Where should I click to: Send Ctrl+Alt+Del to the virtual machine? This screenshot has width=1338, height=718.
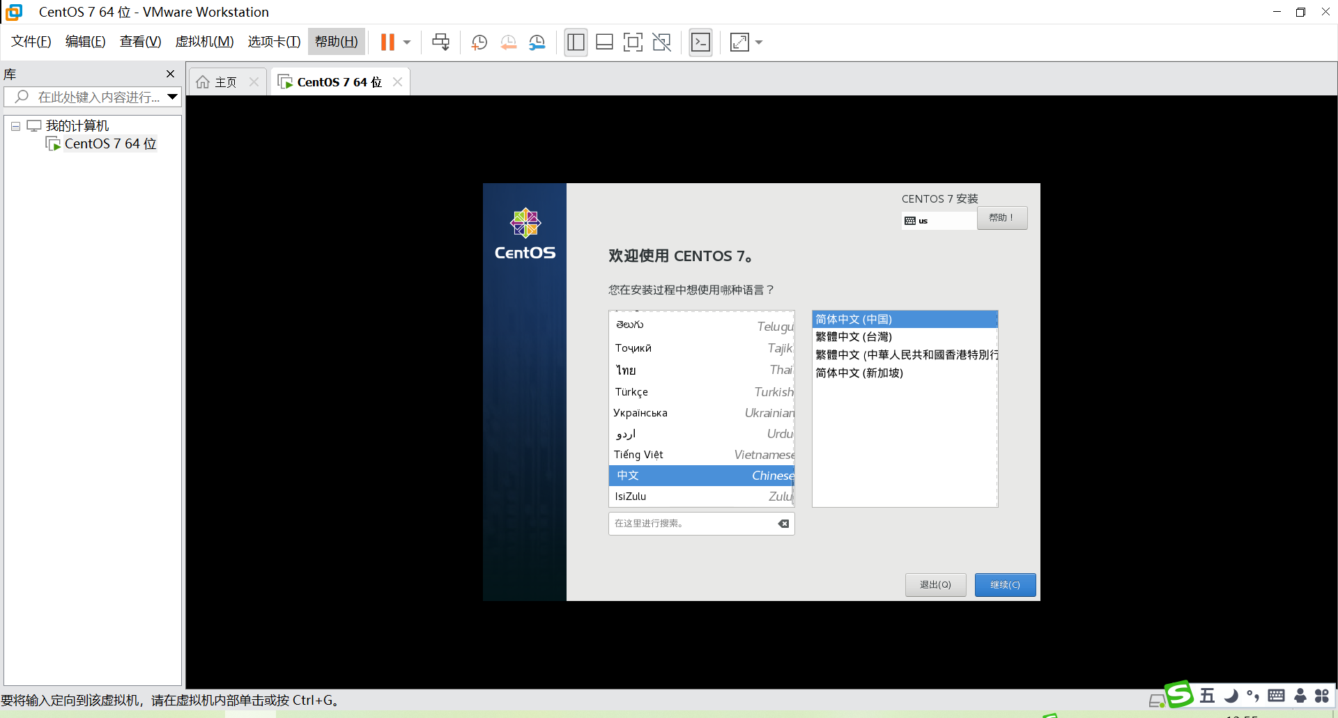[440, 42]
